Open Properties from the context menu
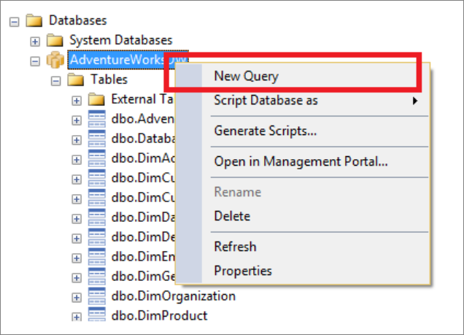The image size is (464, 335). tap(243, 271)
